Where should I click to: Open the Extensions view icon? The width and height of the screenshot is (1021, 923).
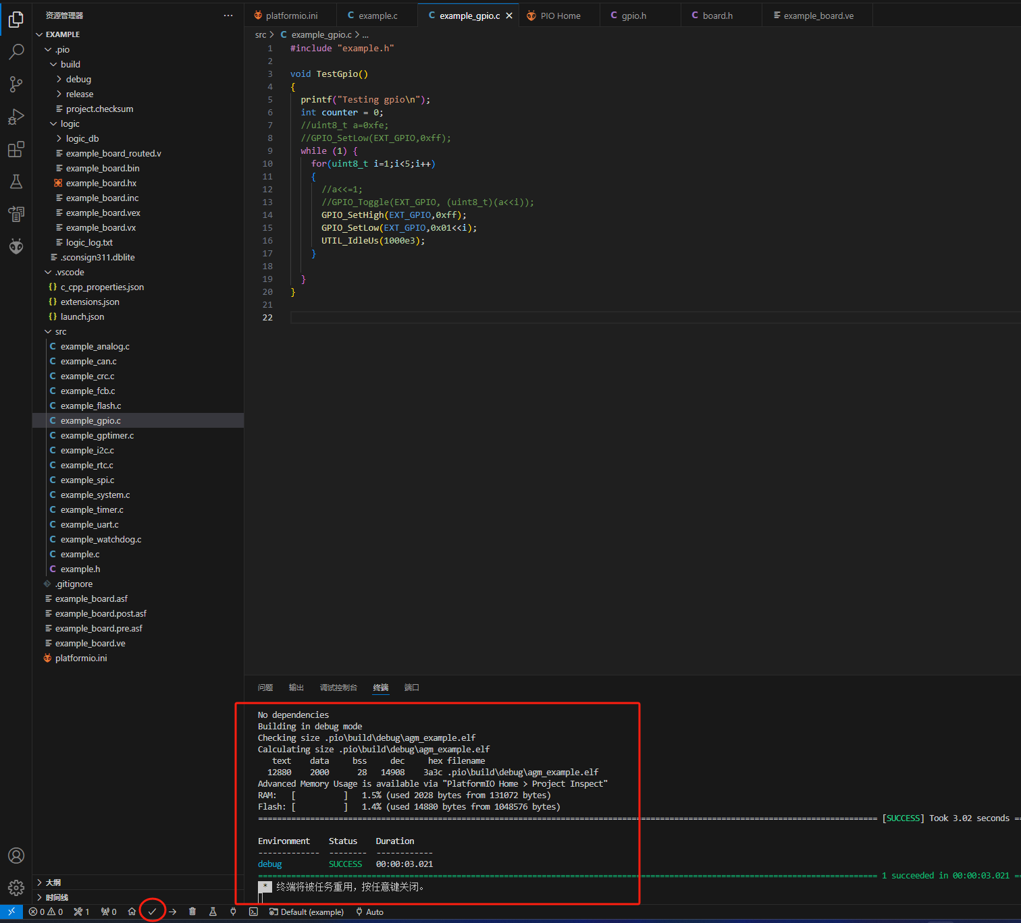coord(16,149)
